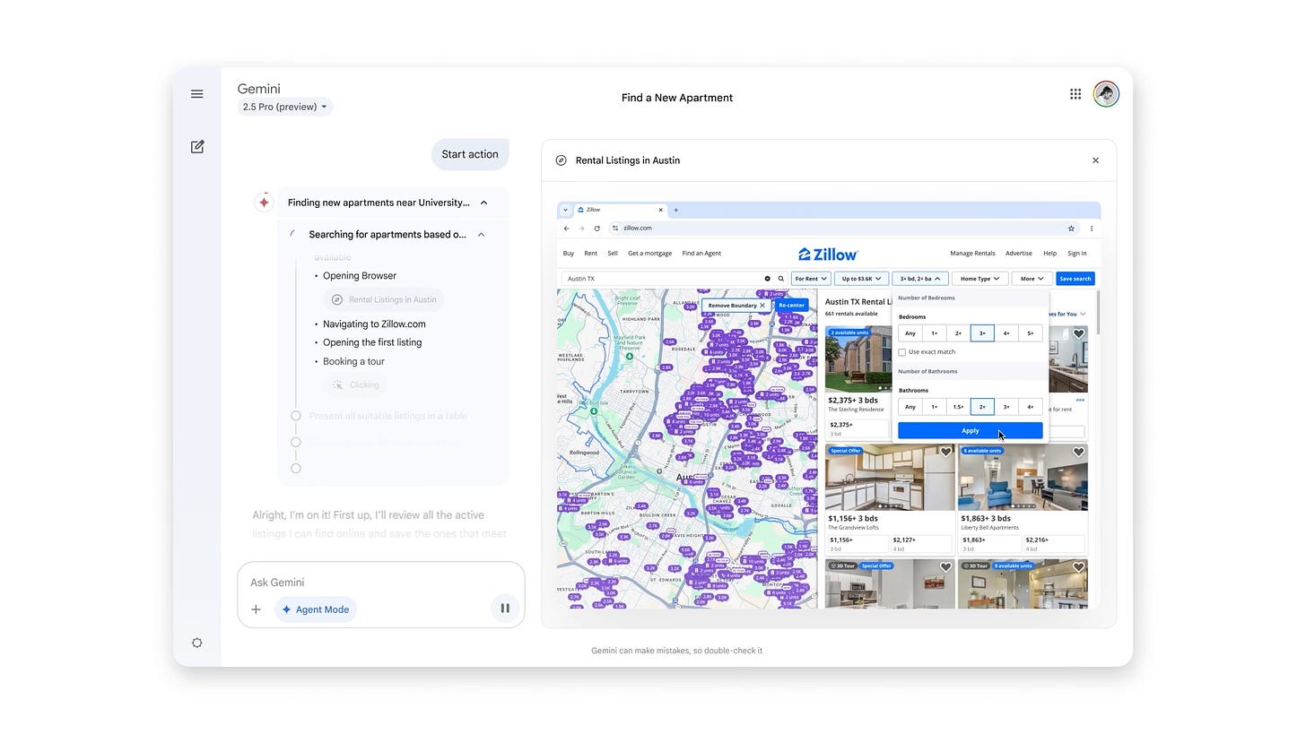Open the For Rent filter dropdown
Viewport: 1306px width, 734px height.
pyautogui.click(x=811, y=279)
